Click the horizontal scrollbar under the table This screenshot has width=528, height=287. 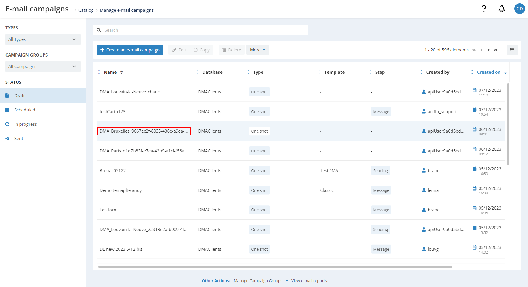coord(275,267)
